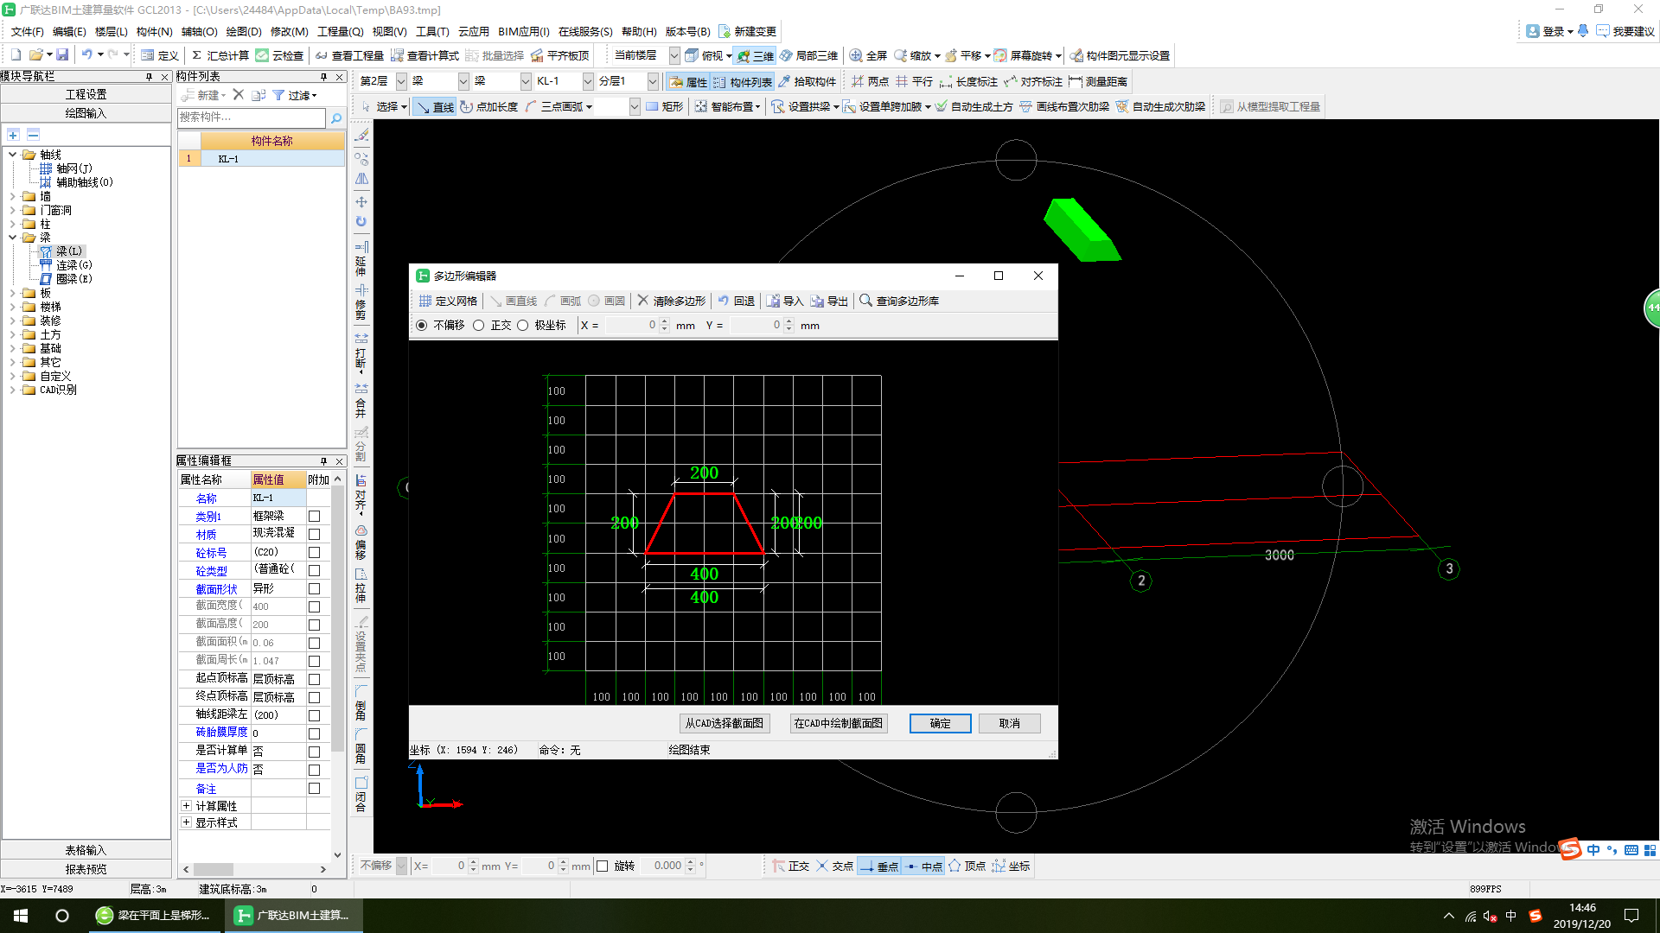Click the 从CAD选择截面图 button

tap(725, 723)
